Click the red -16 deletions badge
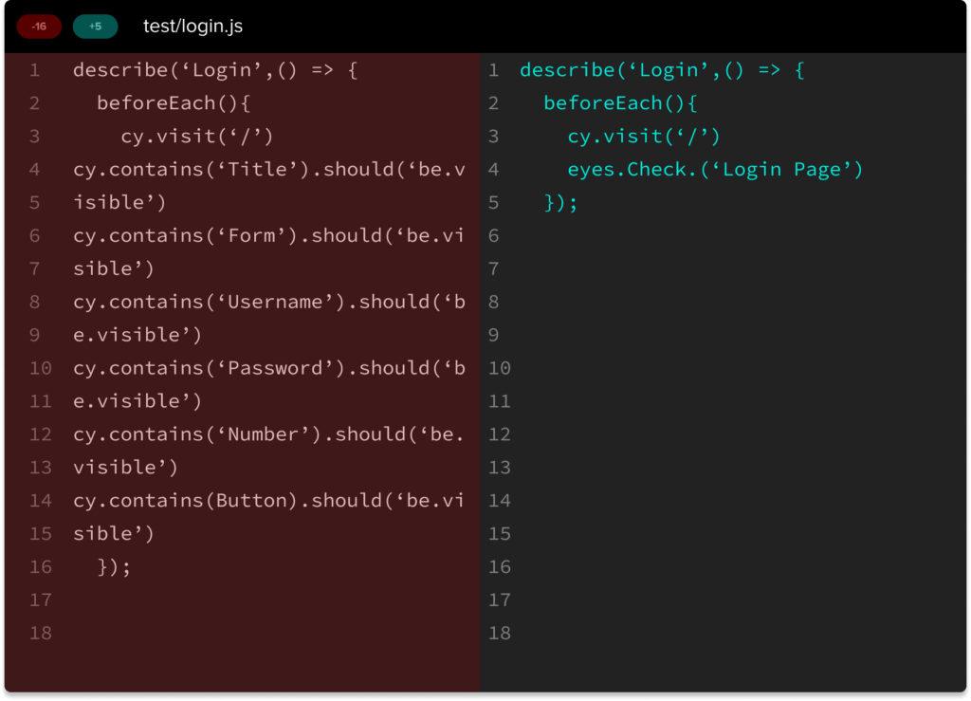The height and width of the screenshot is (701, 971). pos(39,27)
